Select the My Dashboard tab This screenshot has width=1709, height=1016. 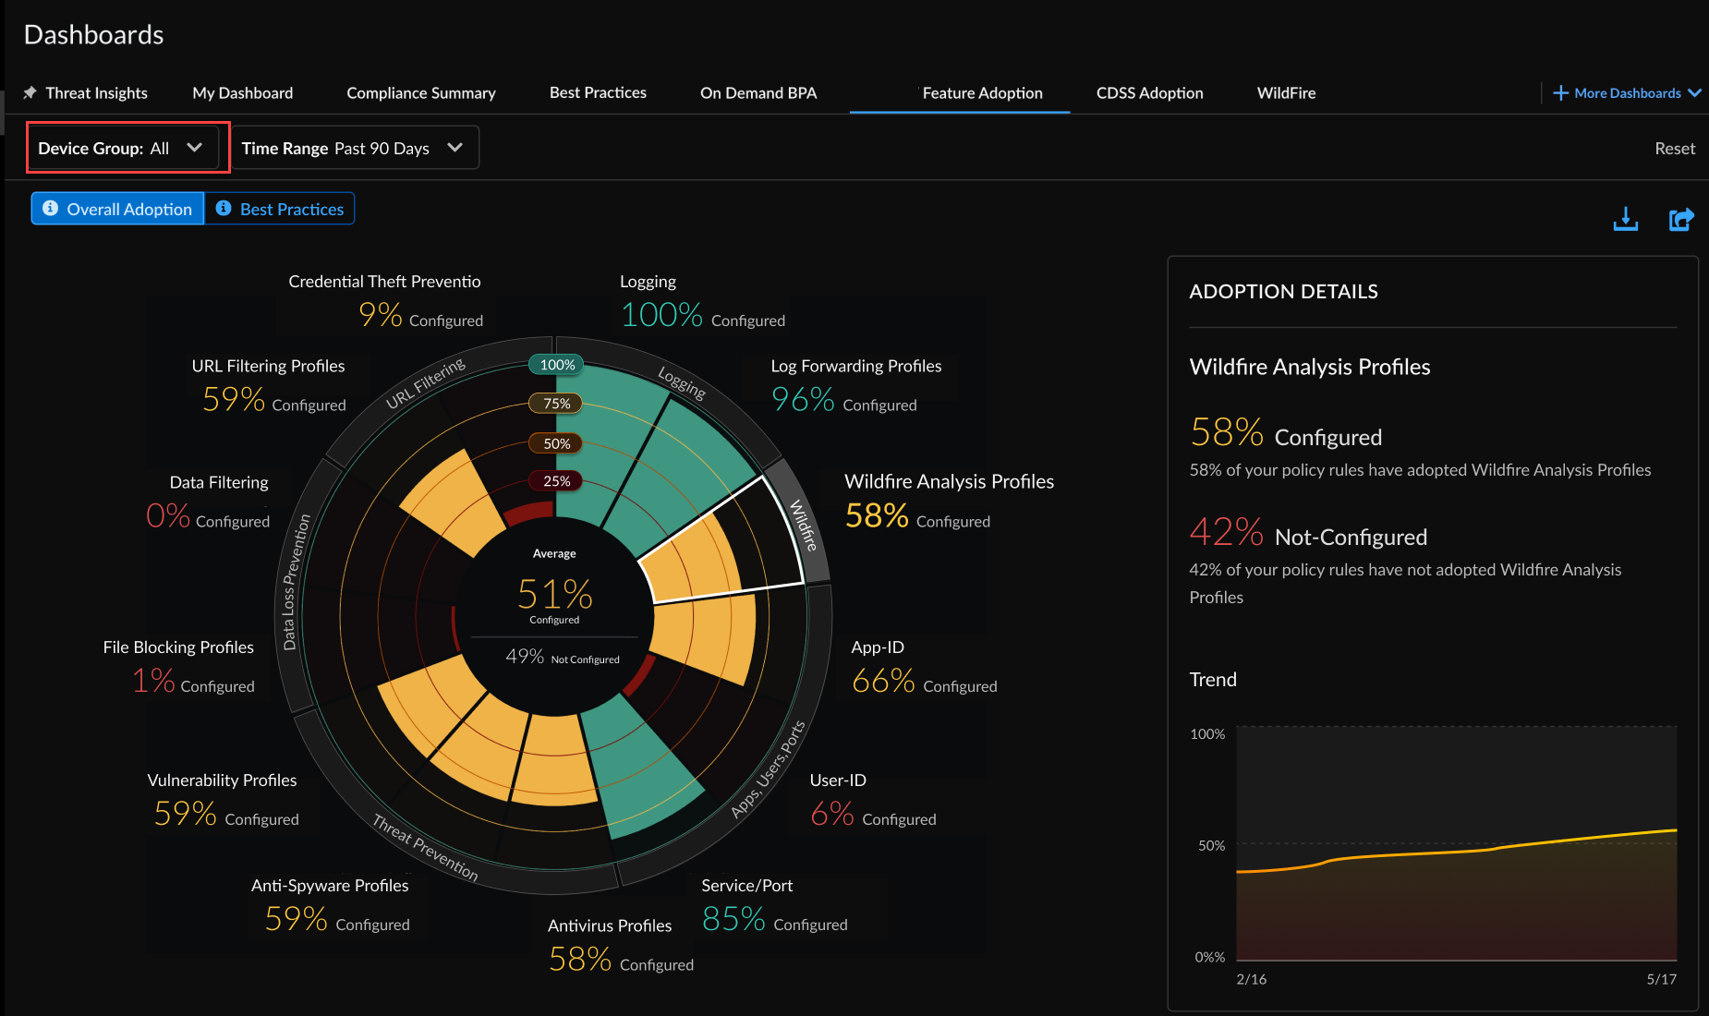pos(242,92)
